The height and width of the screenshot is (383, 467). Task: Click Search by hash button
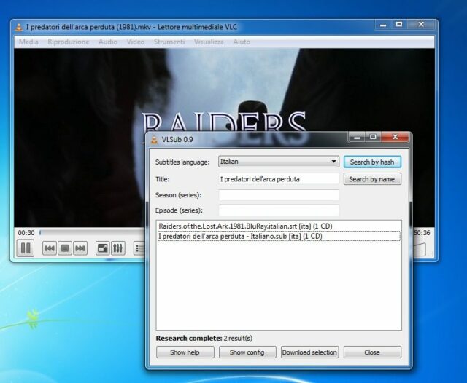(x=372, y=162)
